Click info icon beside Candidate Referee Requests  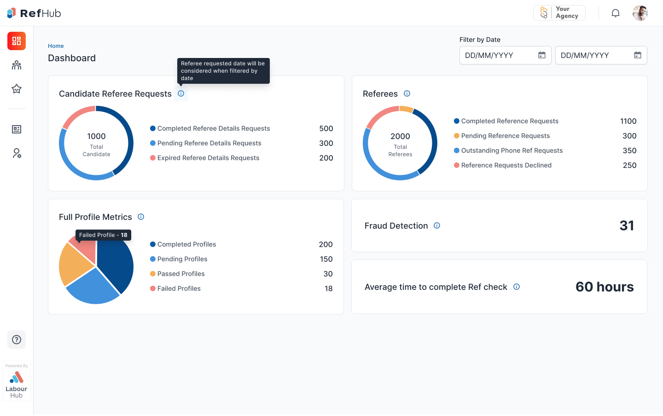[181, 93]
